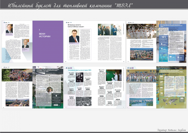Click the "14" figure in the olive infographic

[161, 88]
